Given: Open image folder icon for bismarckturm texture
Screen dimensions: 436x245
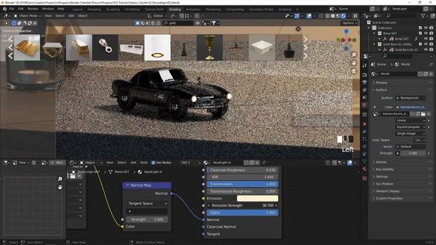Looking at the screenshot, I should (423, 114).
